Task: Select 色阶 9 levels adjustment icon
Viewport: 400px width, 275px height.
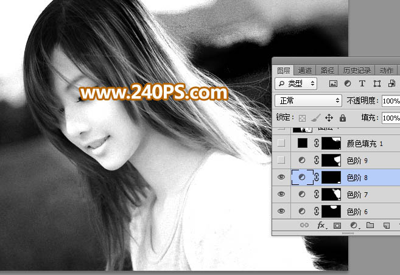Action: point(302,160)
